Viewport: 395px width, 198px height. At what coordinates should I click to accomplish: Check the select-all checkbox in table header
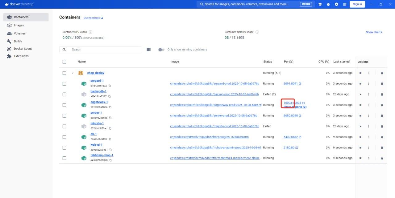pos(64,62)
